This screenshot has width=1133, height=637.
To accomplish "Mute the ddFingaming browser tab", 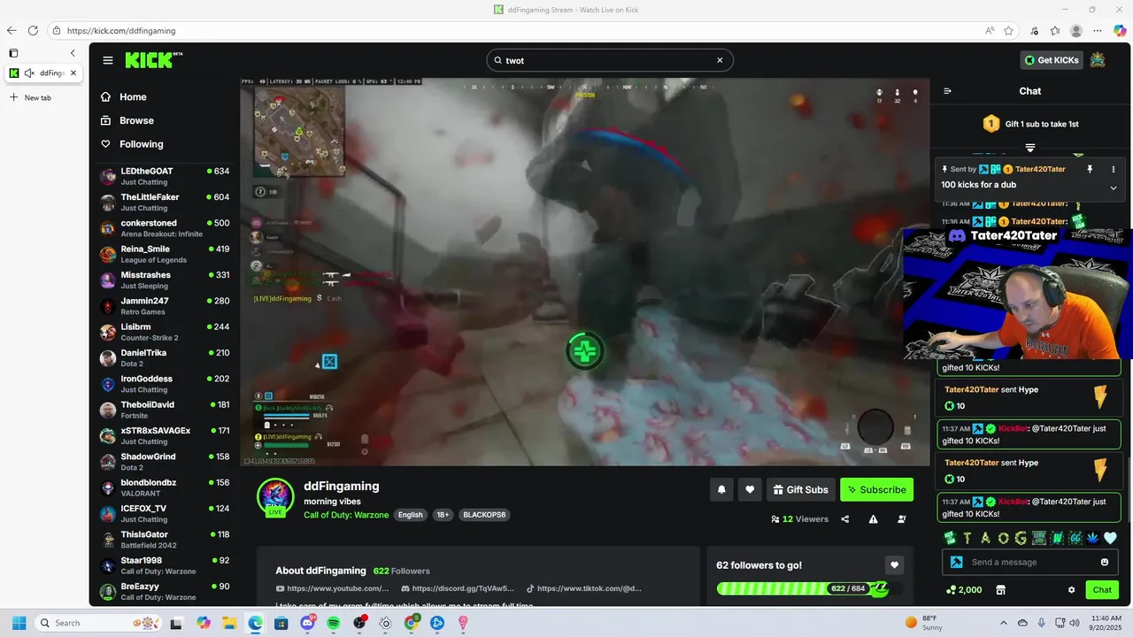I will (x=29, y=73).
